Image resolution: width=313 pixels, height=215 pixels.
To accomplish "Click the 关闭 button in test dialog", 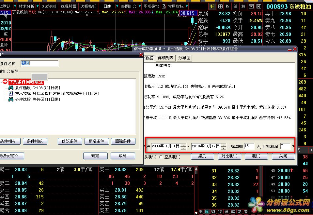I will [x=283, y=156].
